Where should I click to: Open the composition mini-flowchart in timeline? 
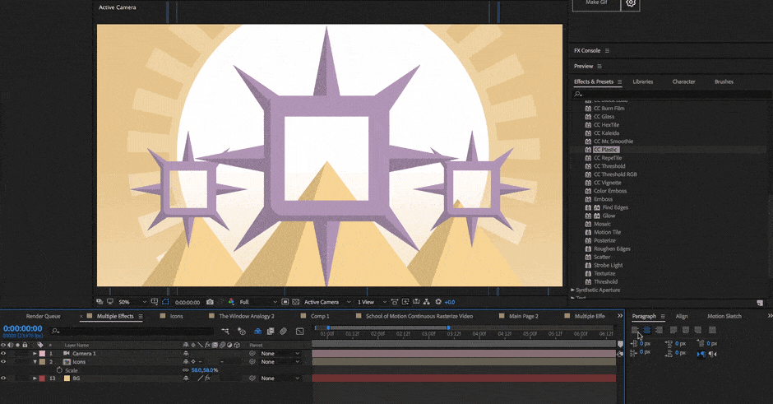(225, 331)
